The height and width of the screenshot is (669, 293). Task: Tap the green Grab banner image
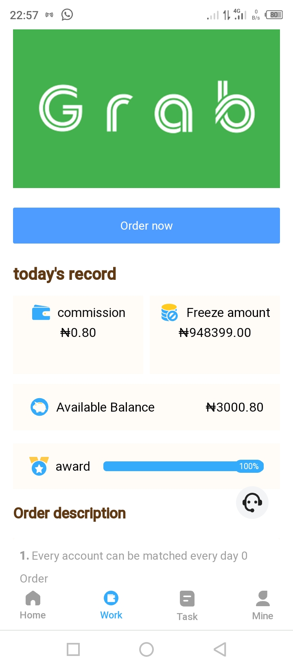[x=146, y=109]
